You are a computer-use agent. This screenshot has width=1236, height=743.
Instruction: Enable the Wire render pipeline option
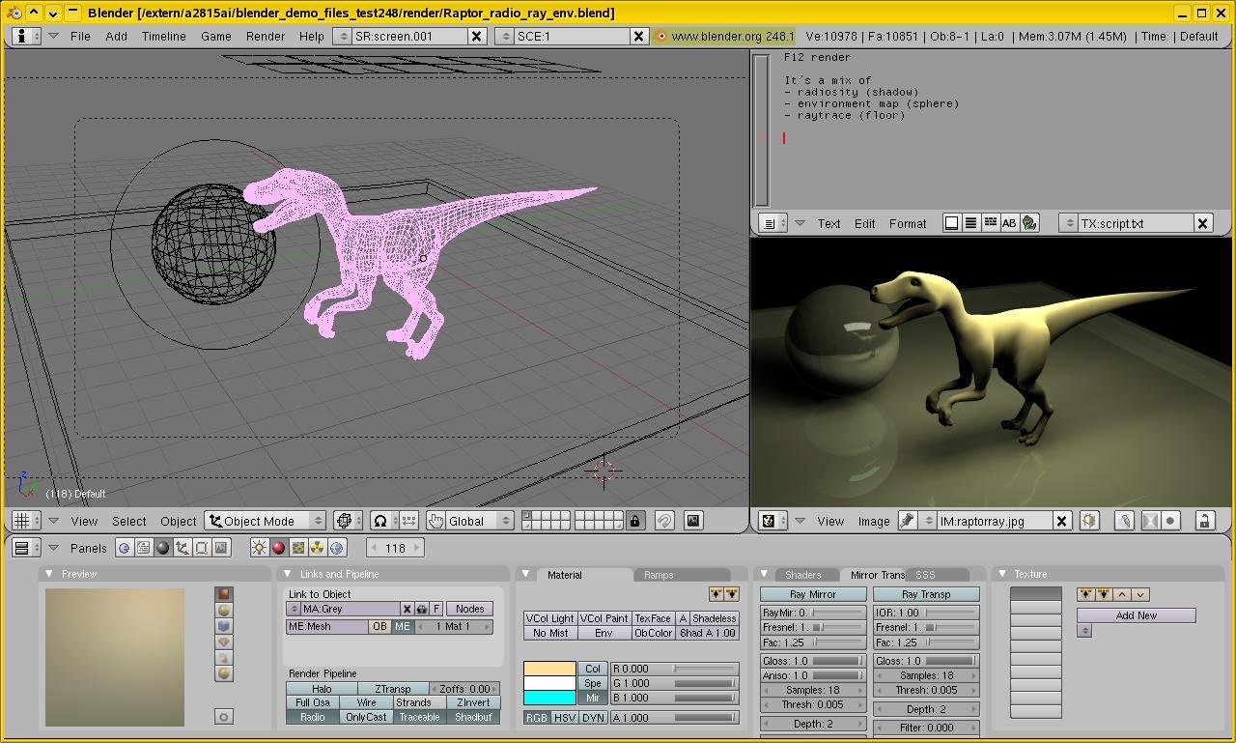click(366, 702)
